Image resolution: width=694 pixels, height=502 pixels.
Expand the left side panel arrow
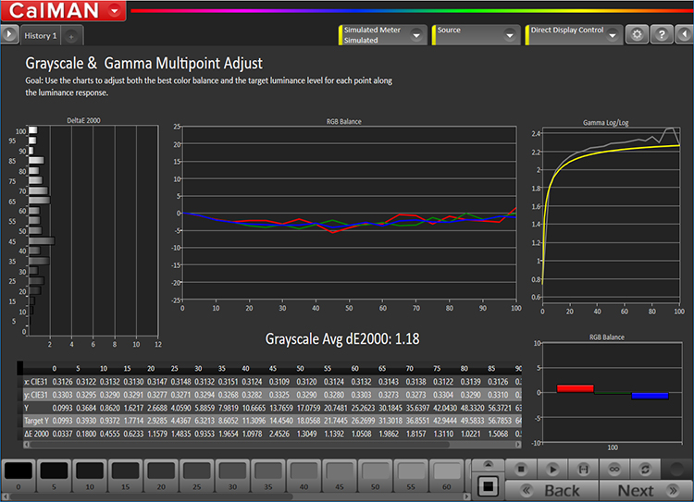[9, 34]
